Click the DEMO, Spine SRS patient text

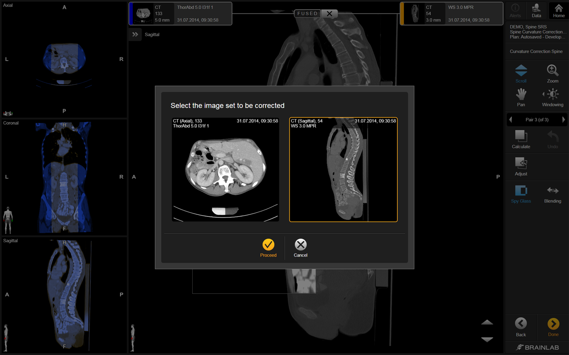click(528, 27)
